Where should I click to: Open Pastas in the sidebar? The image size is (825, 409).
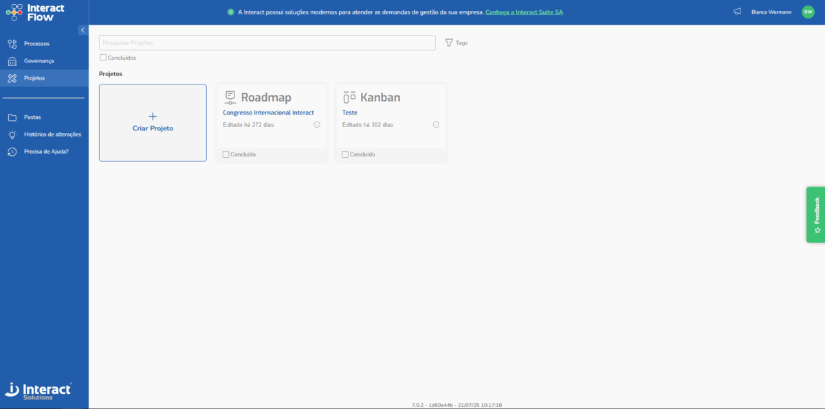44,117
